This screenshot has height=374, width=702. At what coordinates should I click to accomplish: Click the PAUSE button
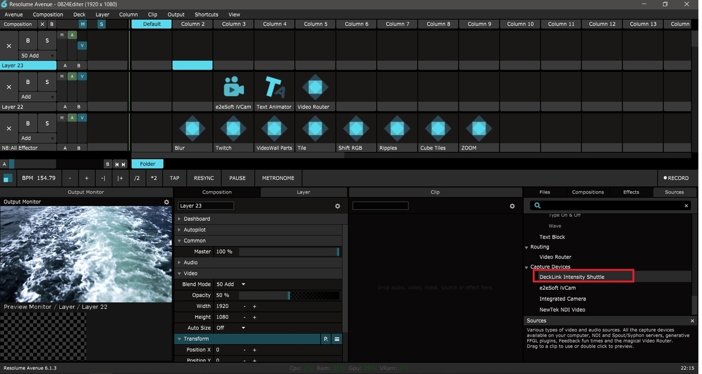[238, 178]
